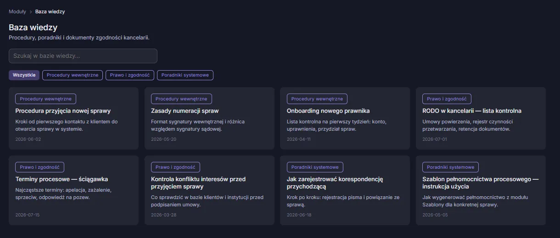Click the Moduły breadcrumb link

coord(17,11)
